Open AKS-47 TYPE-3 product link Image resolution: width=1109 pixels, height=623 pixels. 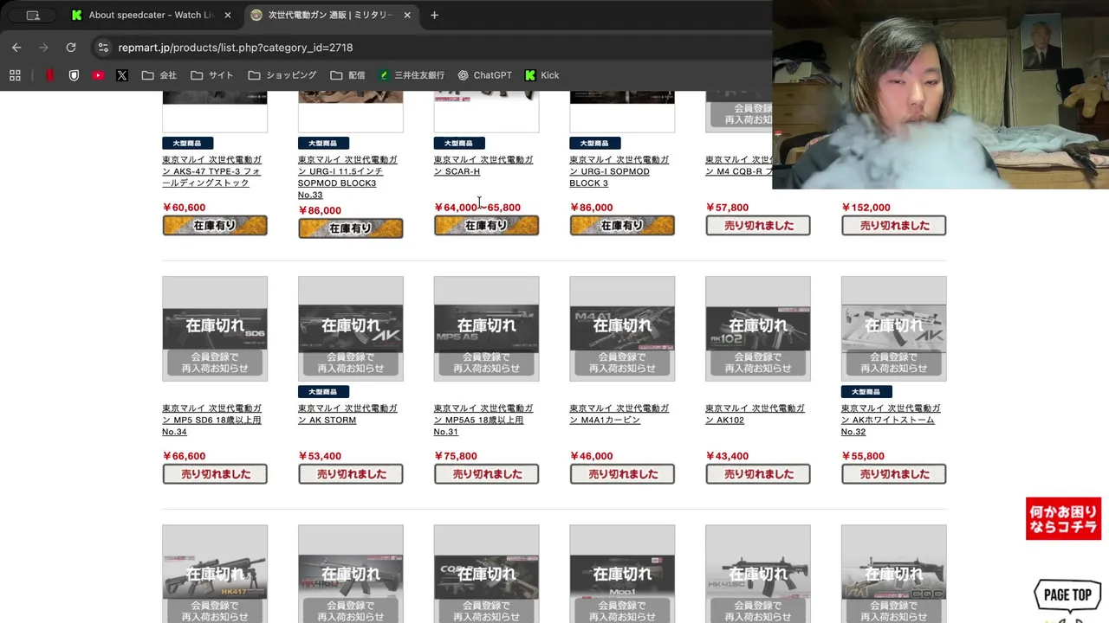click(212, 171)
